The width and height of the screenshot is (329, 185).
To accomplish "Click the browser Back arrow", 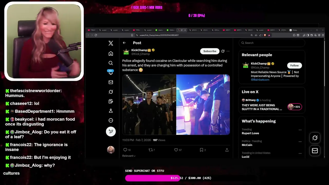I will pos(88,35).
